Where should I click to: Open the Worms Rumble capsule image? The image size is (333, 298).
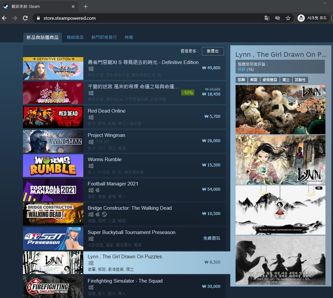53,165
